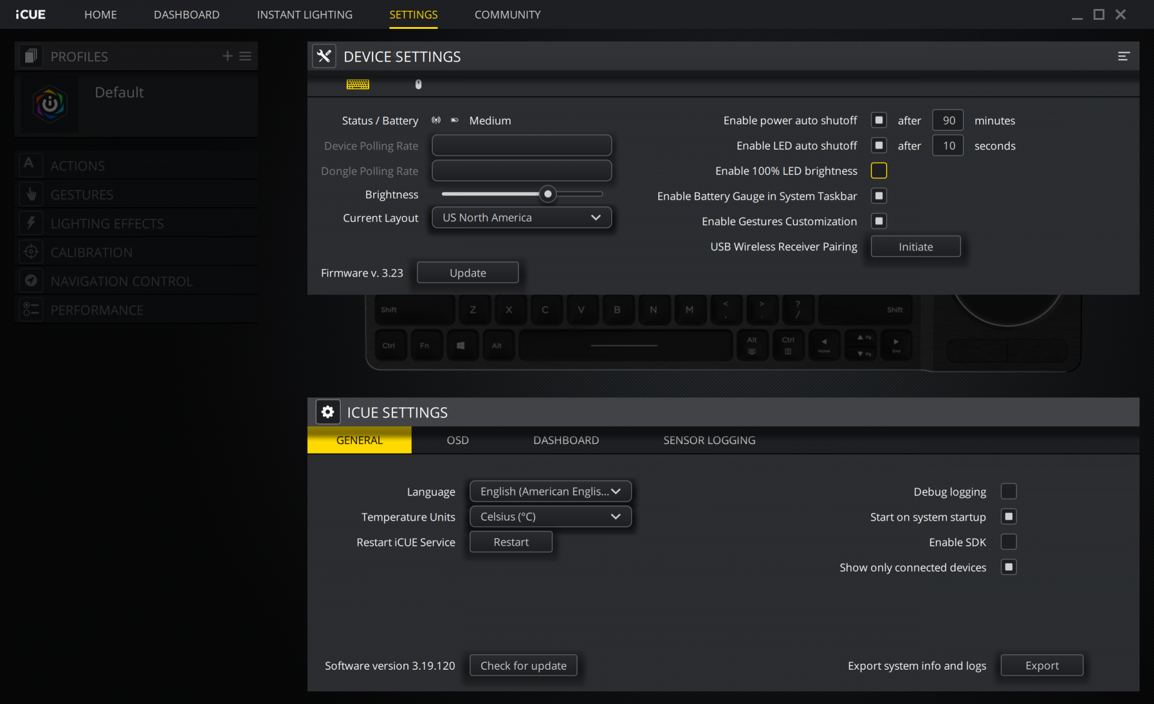This screenshot has width=1154, height=704.
Task: Select the mouse device icon
Action: coord(418,85)
